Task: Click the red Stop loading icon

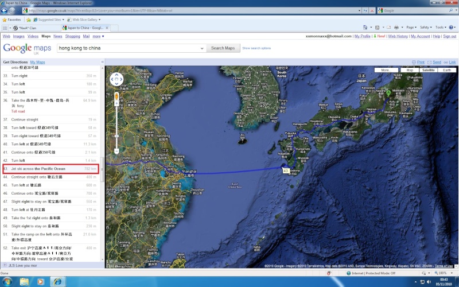Action: (x=372, y=10)
